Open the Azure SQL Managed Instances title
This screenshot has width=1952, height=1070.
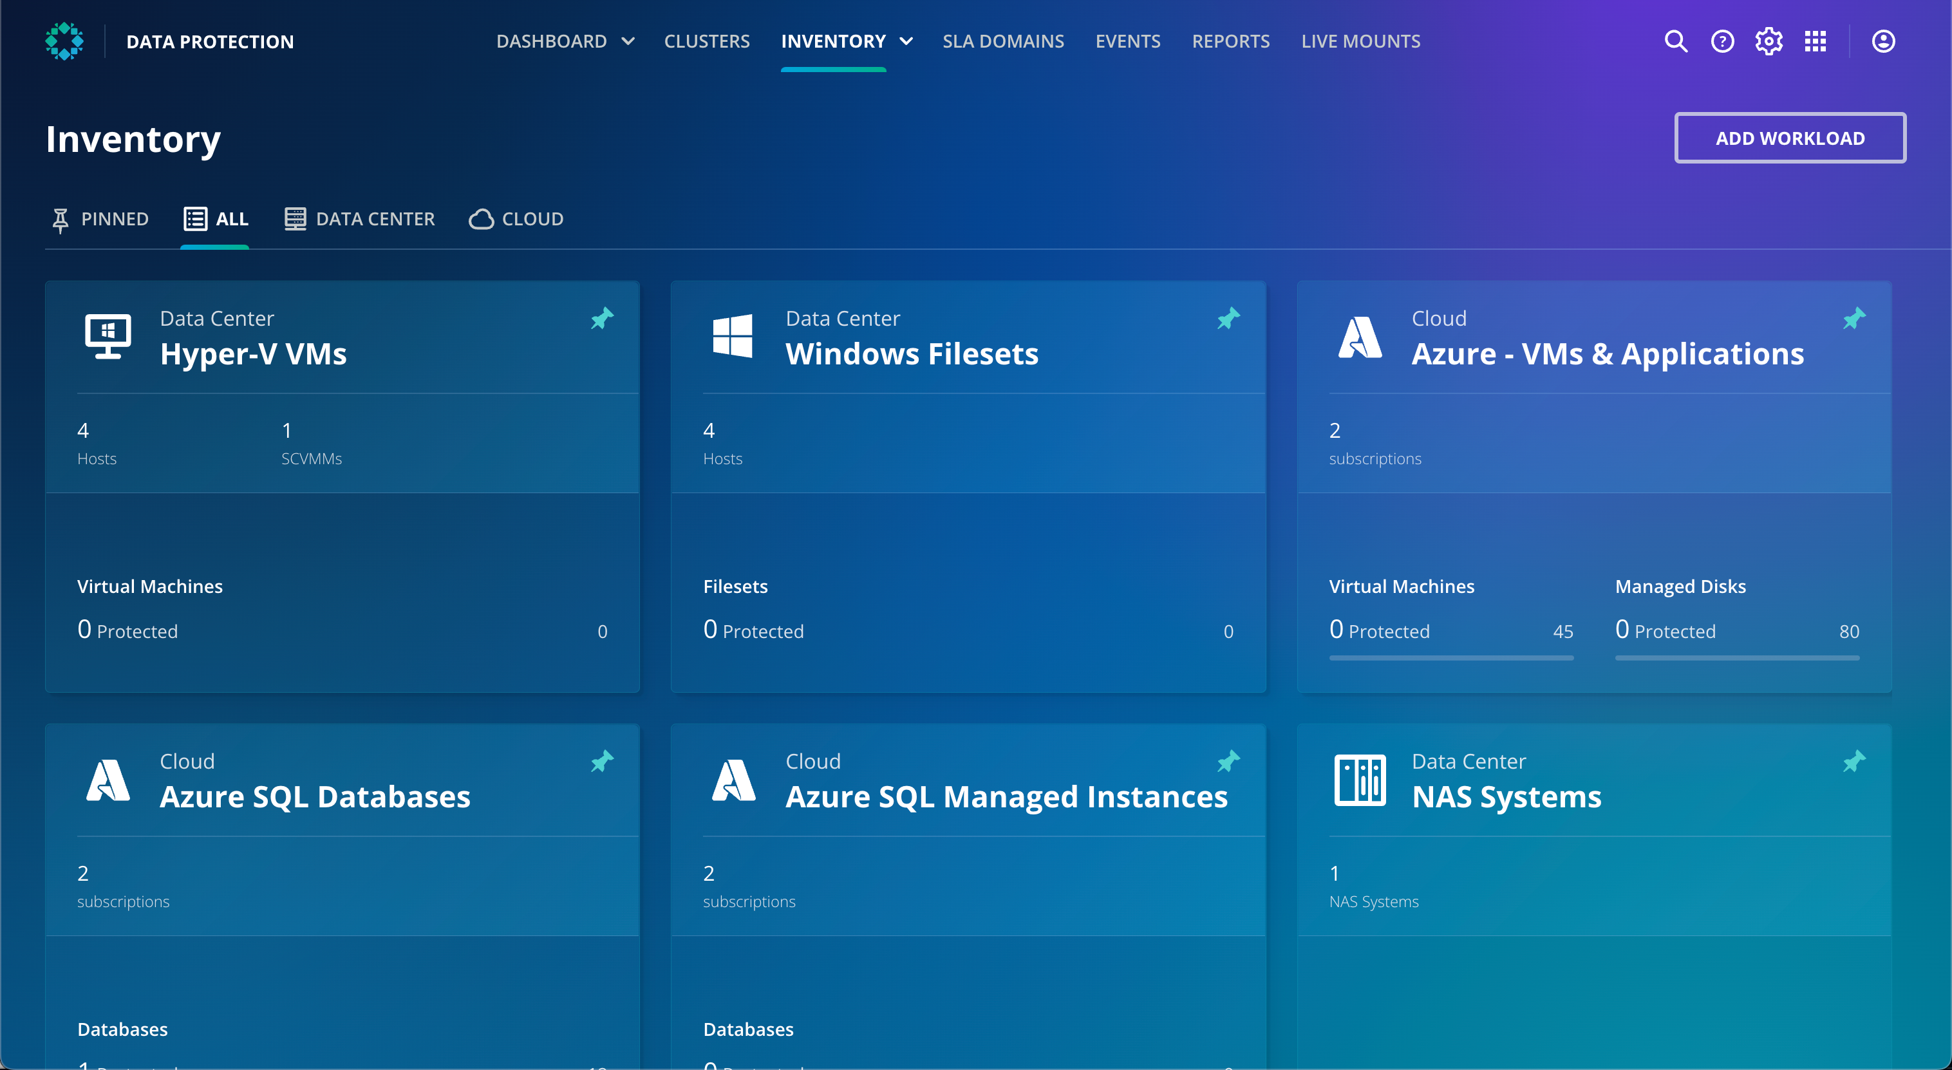point(1006,796)
